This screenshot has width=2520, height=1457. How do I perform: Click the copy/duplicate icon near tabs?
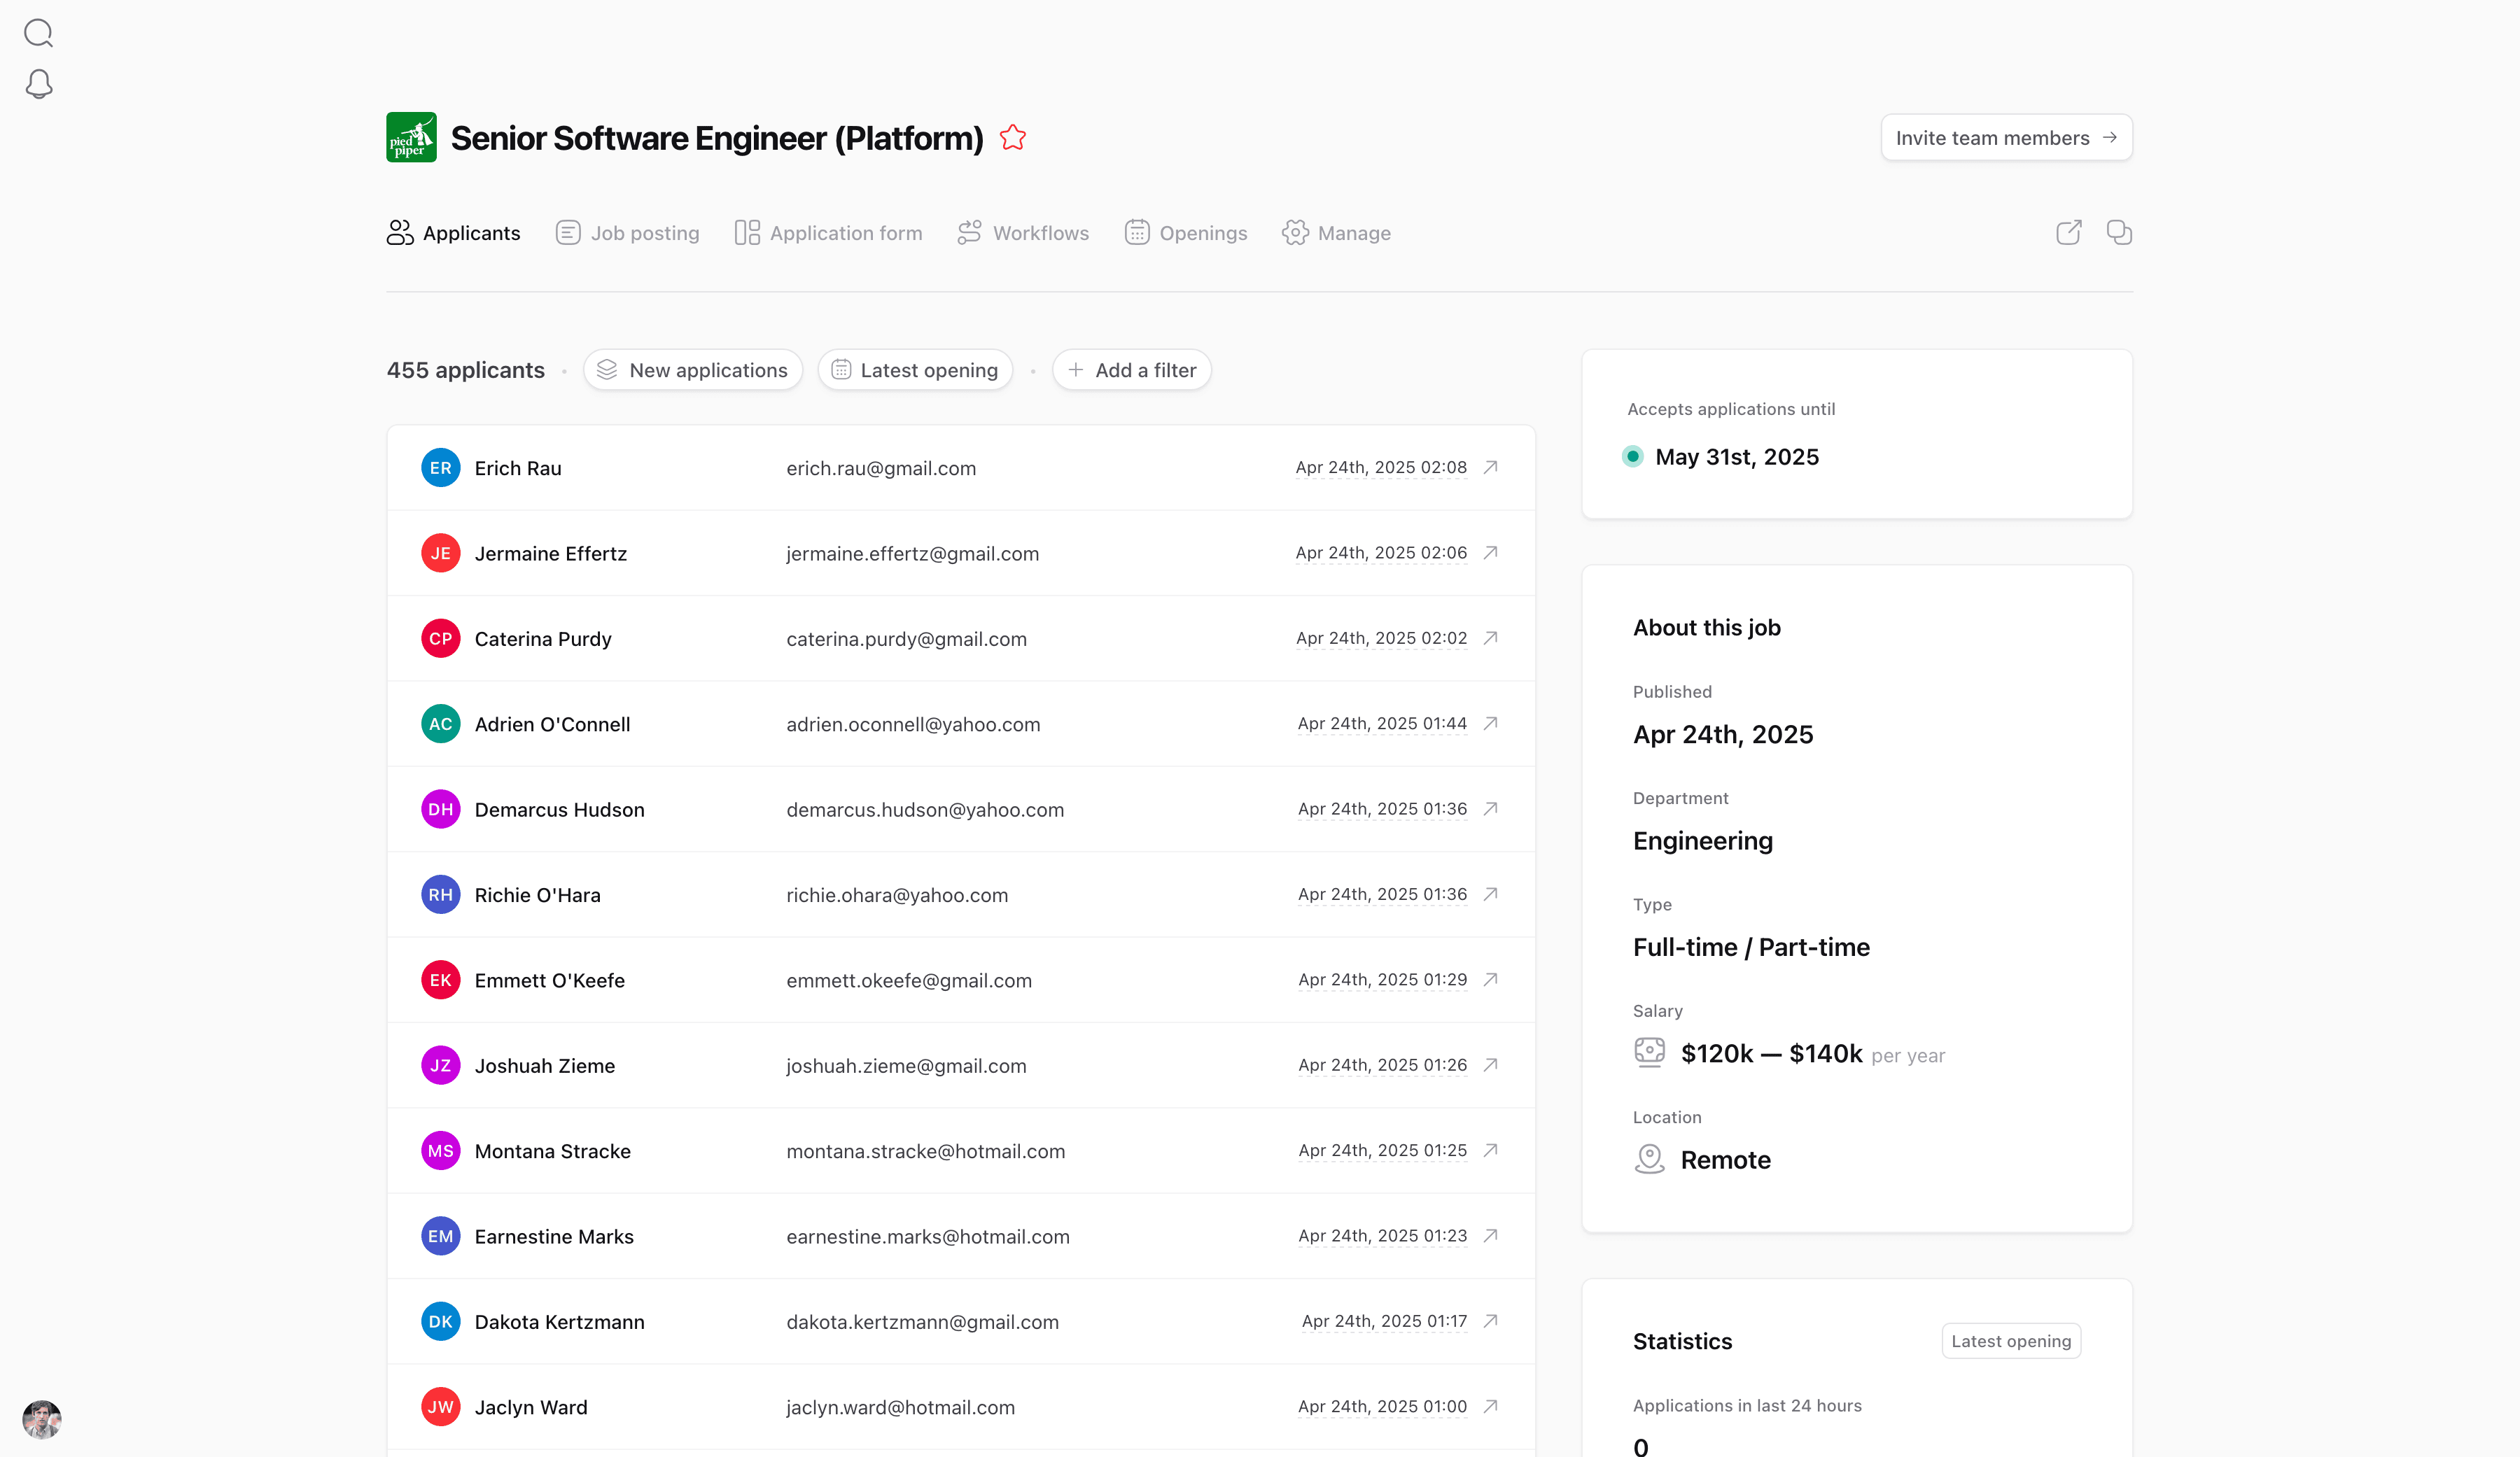2118,233
